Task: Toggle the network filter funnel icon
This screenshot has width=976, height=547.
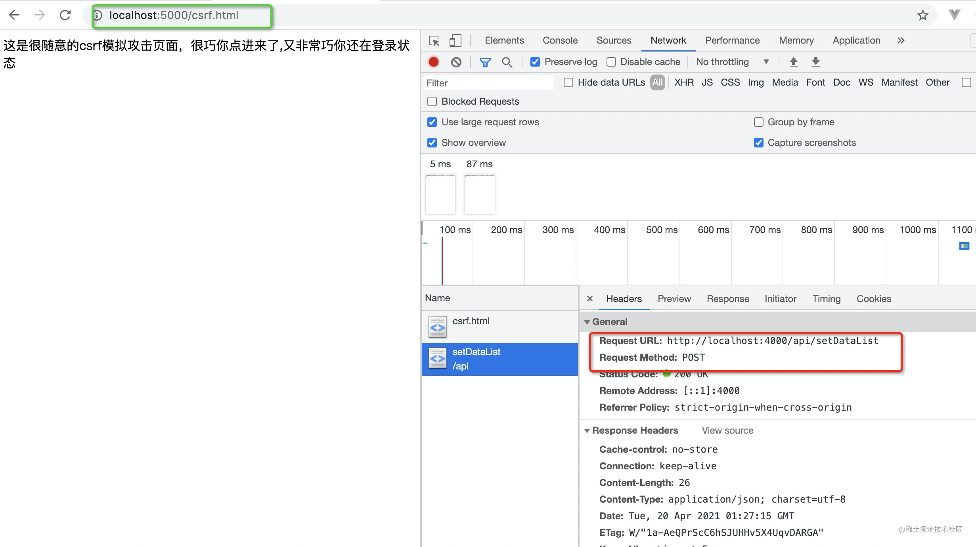Action: point(485,62)
